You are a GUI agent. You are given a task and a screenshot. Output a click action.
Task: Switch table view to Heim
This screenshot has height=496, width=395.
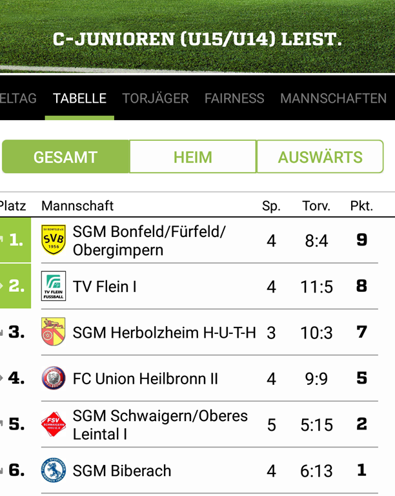pyautogui.click(x=192, y=157)
